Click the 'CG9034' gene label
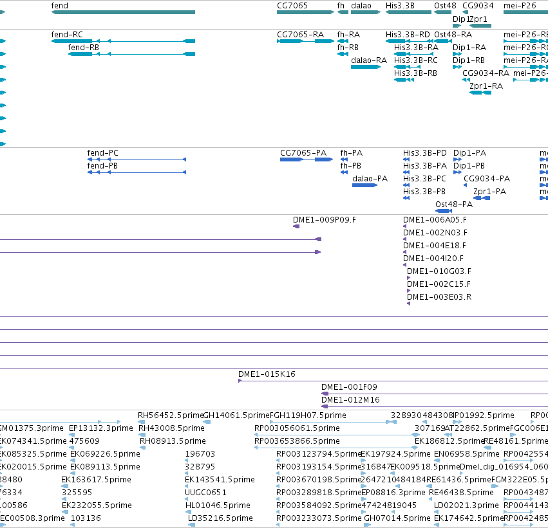The image size is (548, 528). 478,6
